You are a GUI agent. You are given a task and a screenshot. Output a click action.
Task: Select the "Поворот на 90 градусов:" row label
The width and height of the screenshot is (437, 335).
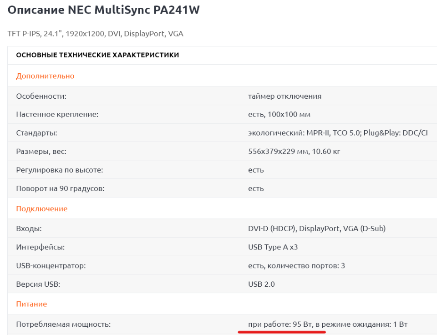60,188
